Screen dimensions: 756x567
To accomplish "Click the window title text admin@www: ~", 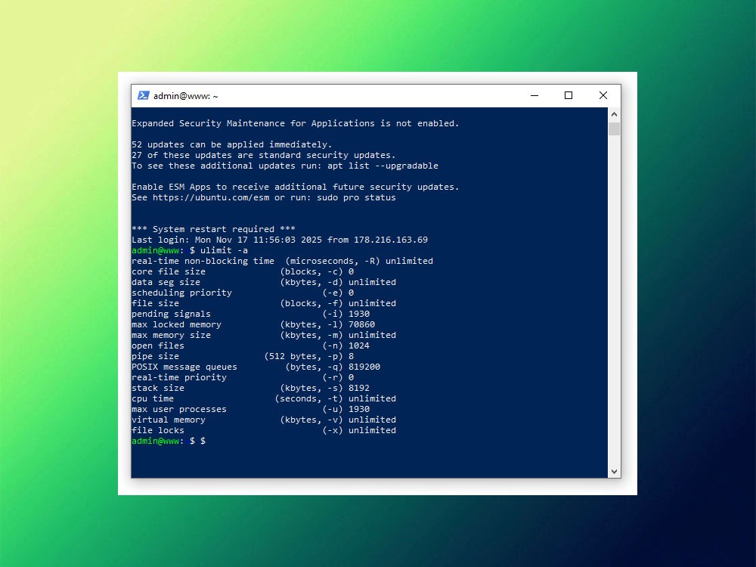I will 186,96.
